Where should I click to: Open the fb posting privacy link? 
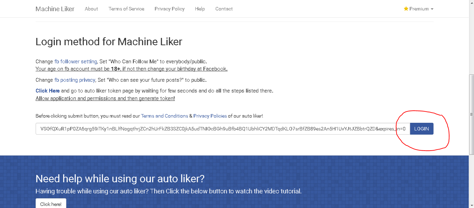pyautogui.click(x=75, y=80)
